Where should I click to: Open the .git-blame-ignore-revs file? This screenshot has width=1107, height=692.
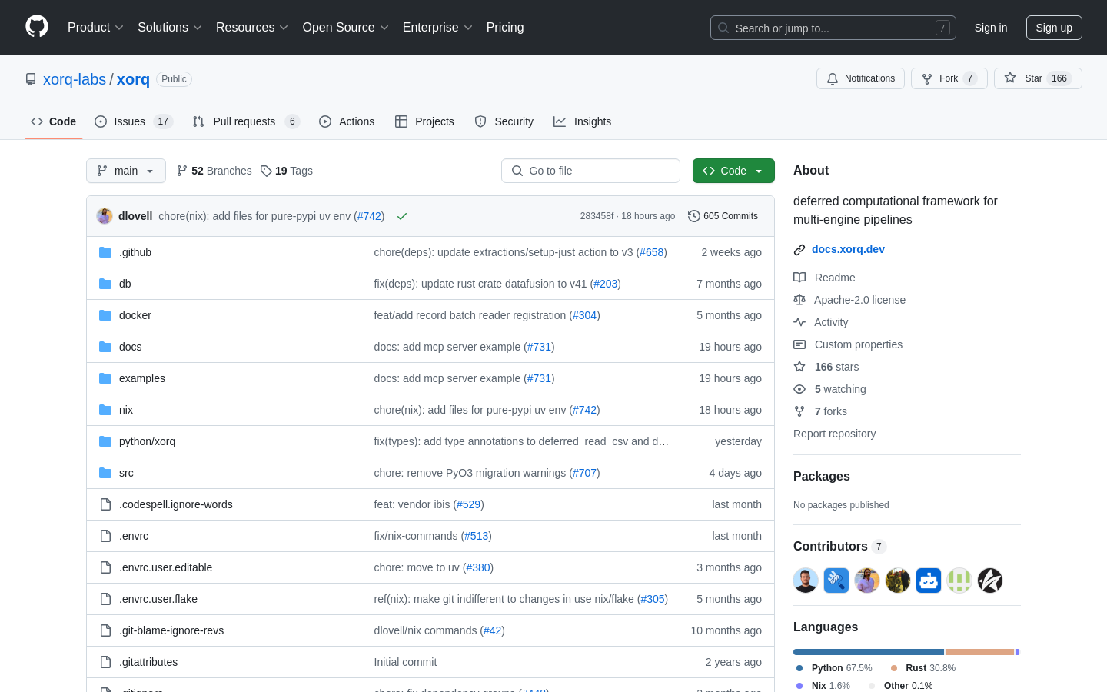171,630
